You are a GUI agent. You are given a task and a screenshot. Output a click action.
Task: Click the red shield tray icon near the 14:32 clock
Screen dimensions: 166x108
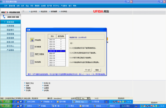[x=118, y=102]
